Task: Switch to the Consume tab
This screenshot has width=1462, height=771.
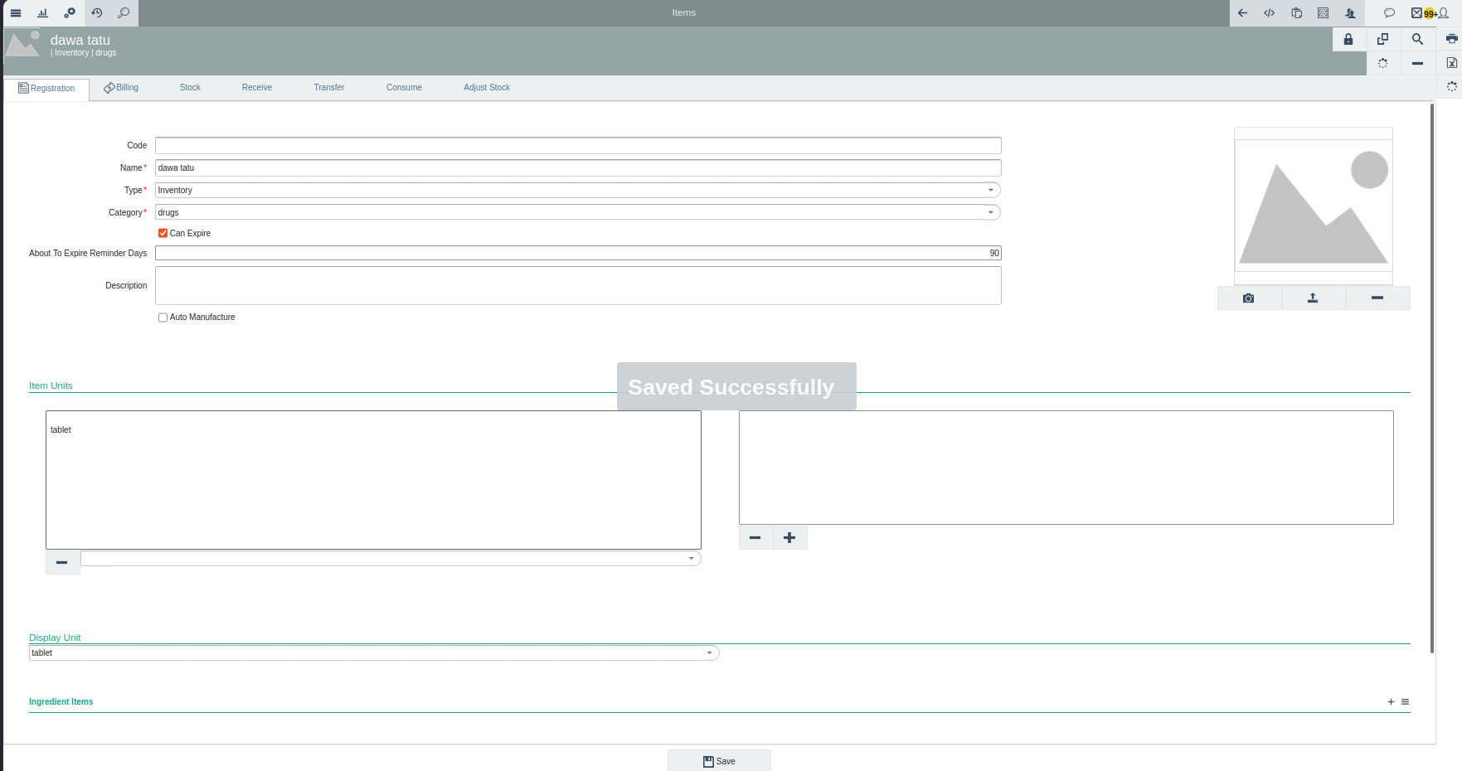Action: pyautogui.click(x=404, y=88)
